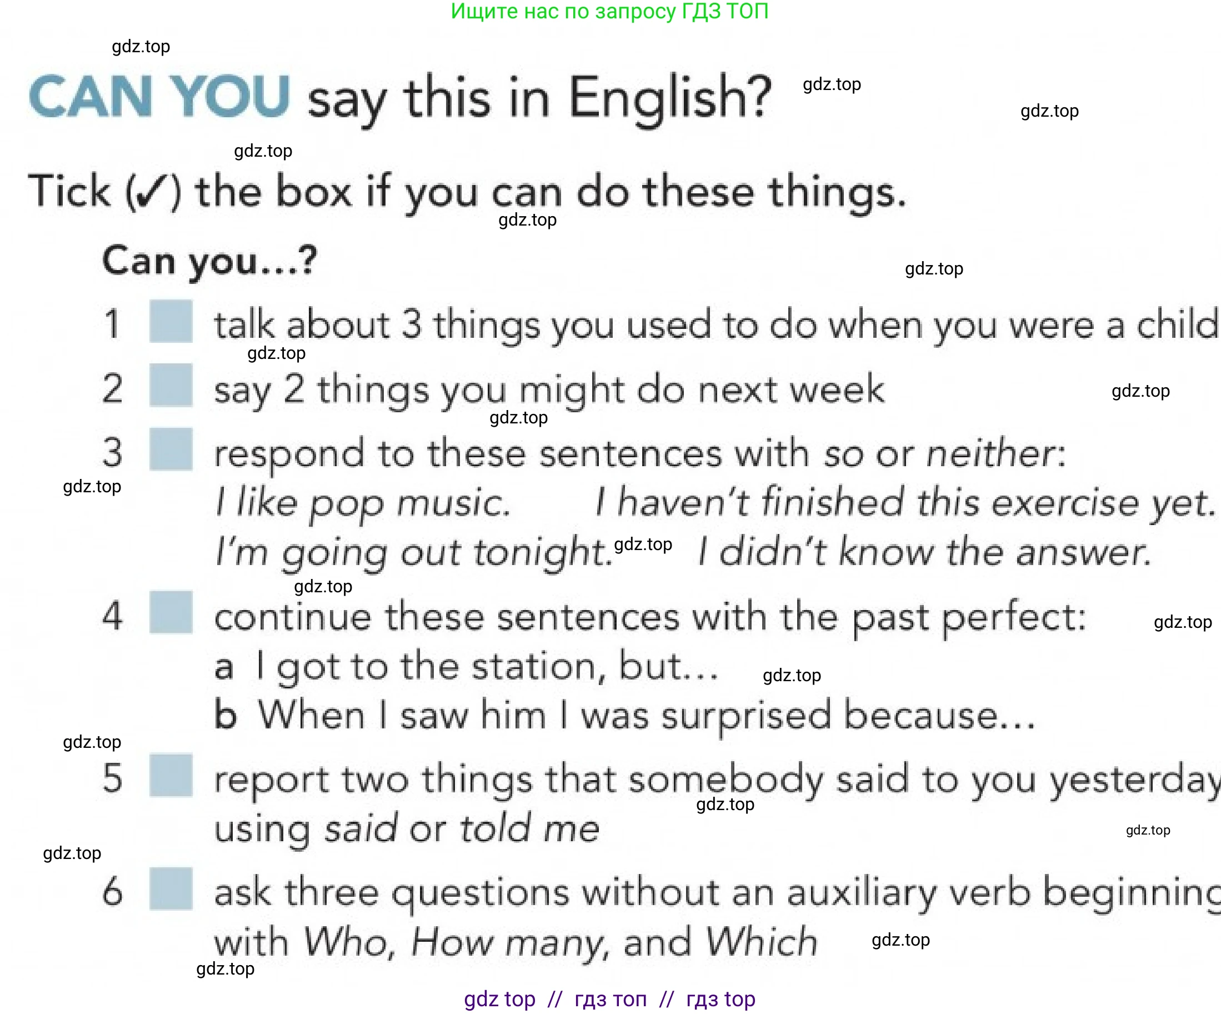Click the green 'Ищите нас по запросу ГДЗ ТОП' text
Screen dimensions: 1221x1014
coord(609,12)
